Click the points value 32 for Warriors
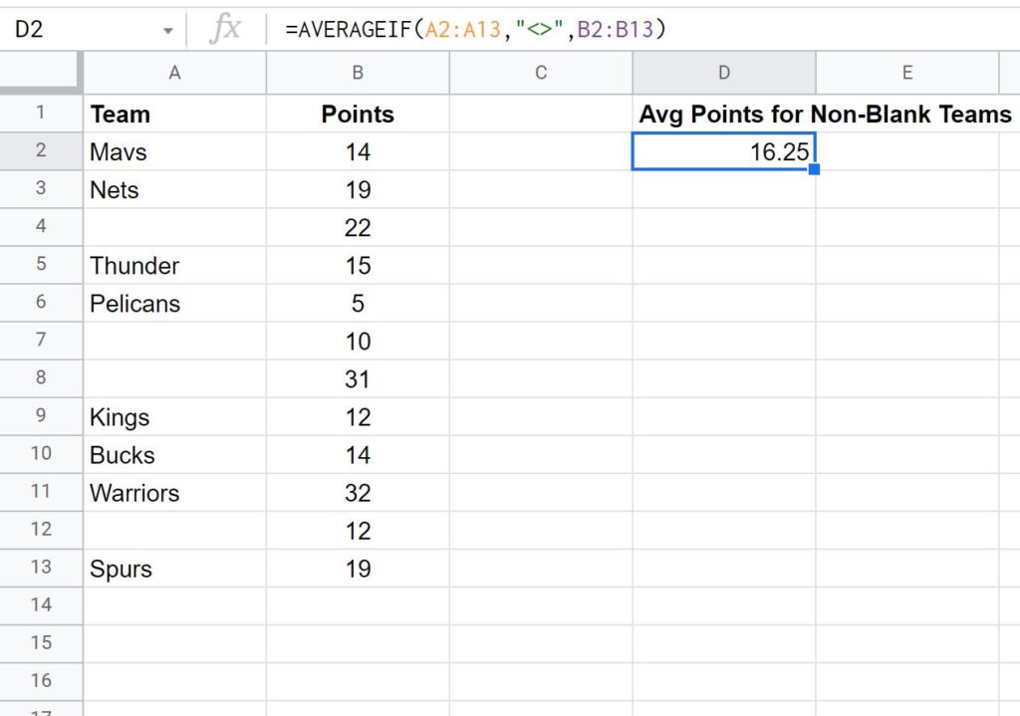This screenshot has height=716, width=1020. point(358,492)
